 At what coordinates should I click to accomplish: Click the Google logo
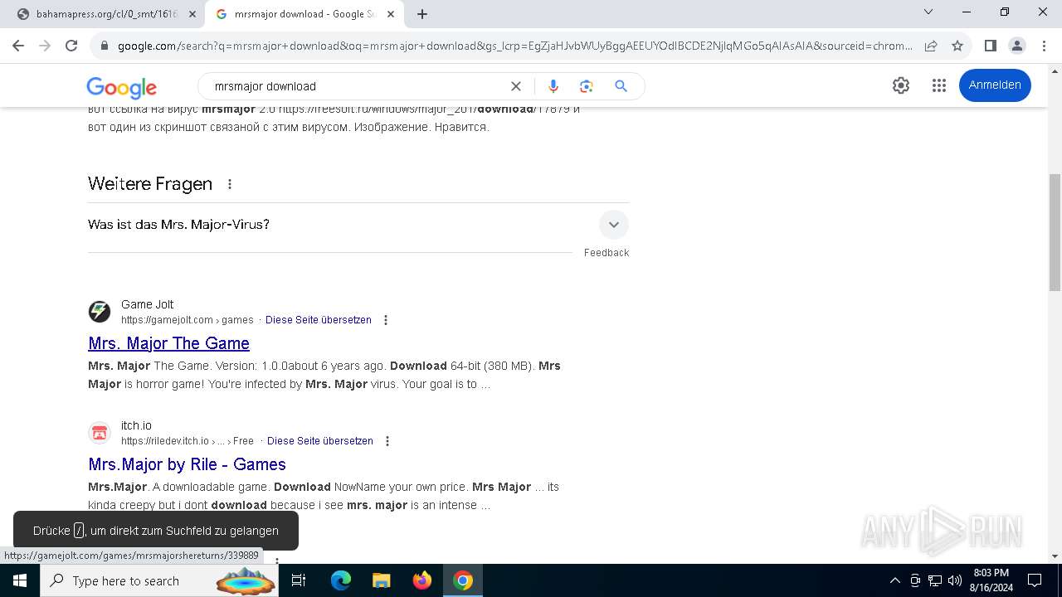tap(121, 87)
